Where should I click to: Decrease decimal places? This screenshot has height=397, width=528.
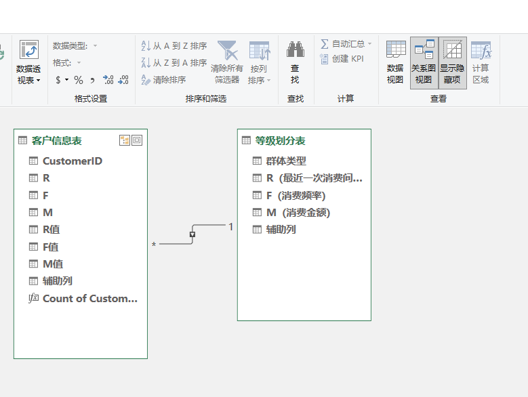pyautogui.click(x=123, y=80)
